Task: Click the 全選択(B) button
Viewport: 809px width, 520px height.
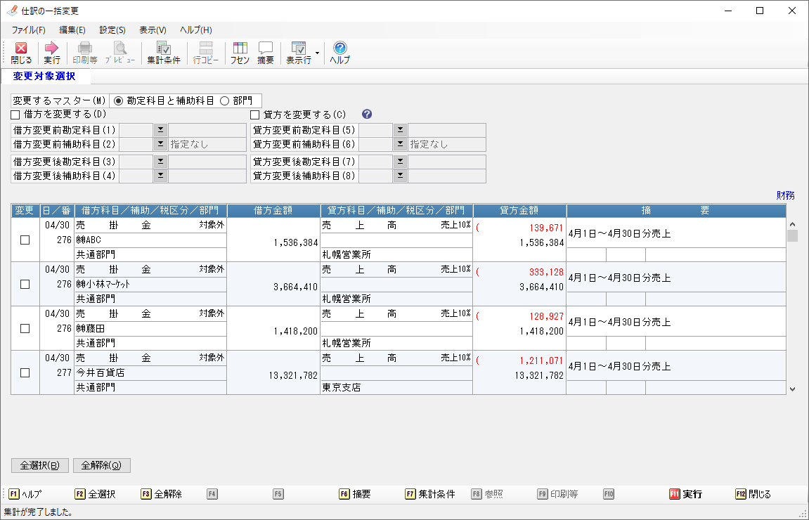Action: click(40, 465)
